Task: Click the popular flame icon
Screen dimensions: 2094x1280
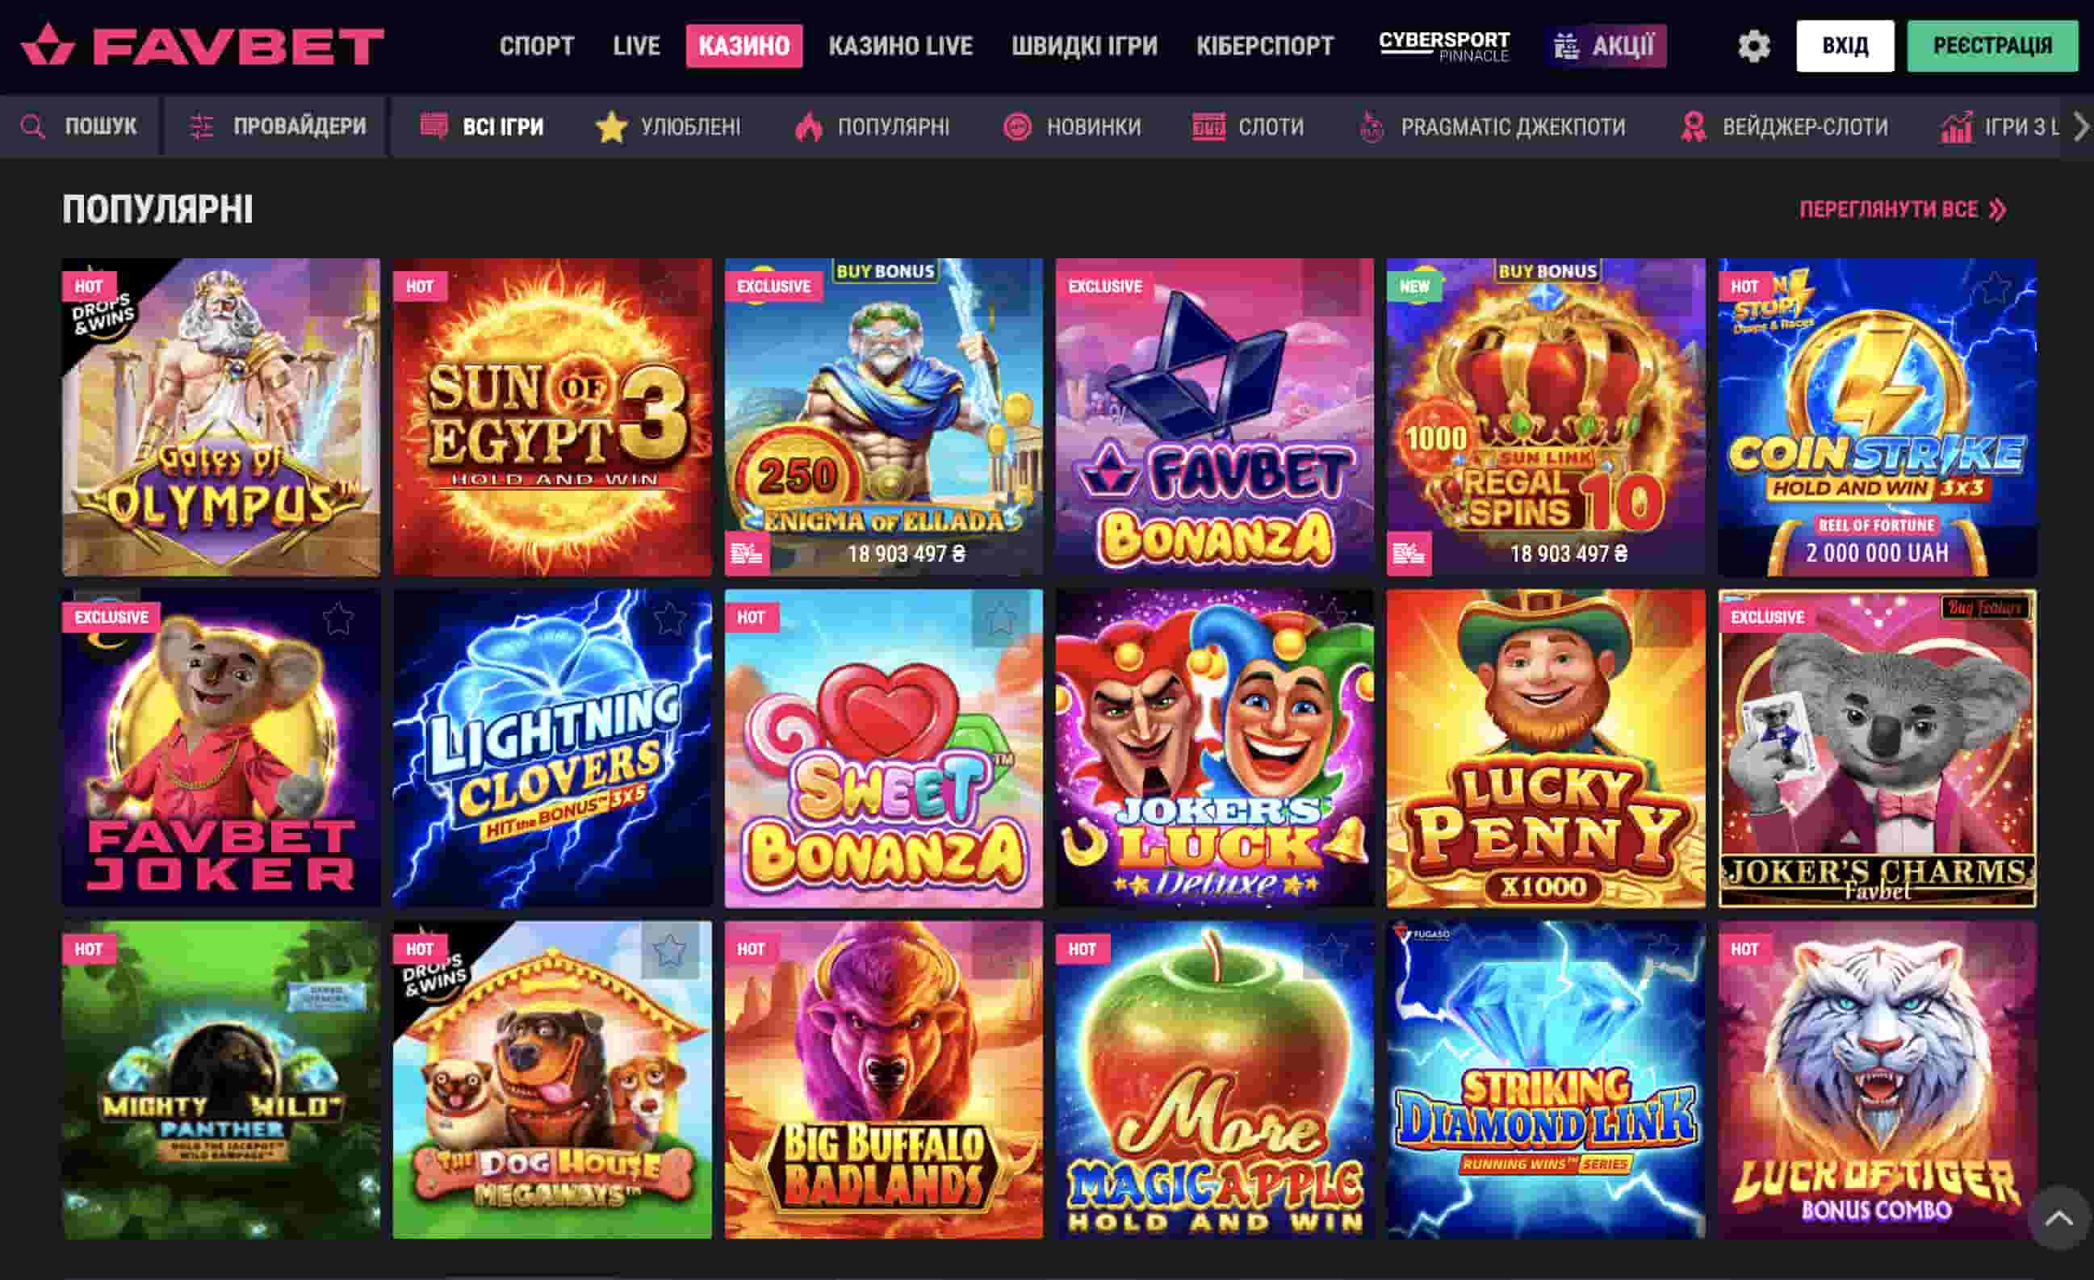Action: 808,127
